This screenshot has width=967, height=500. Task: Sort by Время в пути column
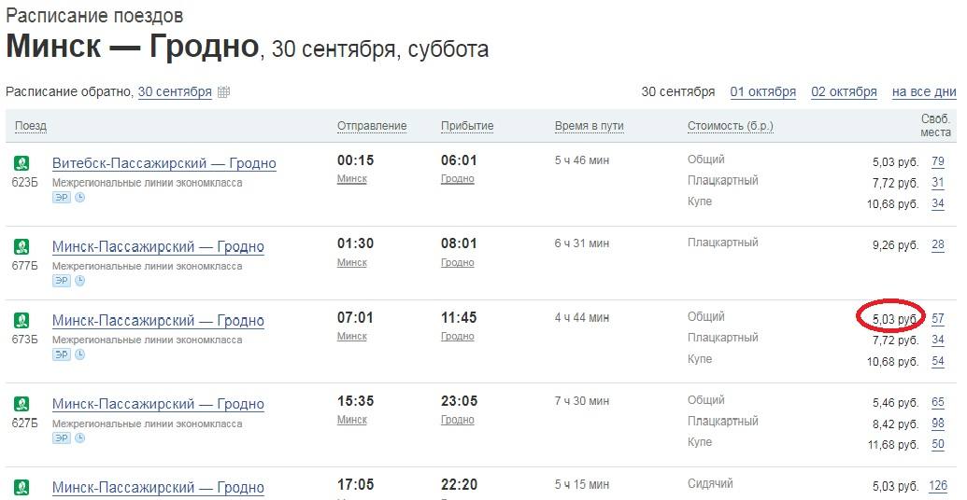(x=589, y=126)
